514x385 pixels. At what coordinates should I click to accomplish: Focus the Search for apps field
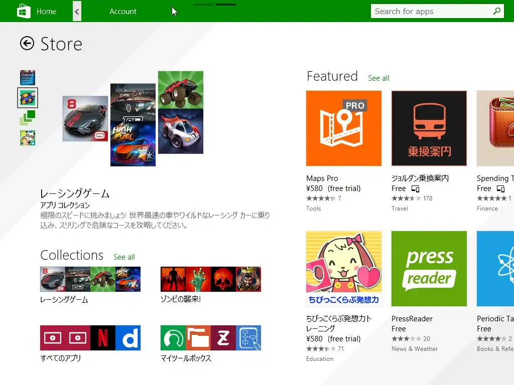pos(437,11)
